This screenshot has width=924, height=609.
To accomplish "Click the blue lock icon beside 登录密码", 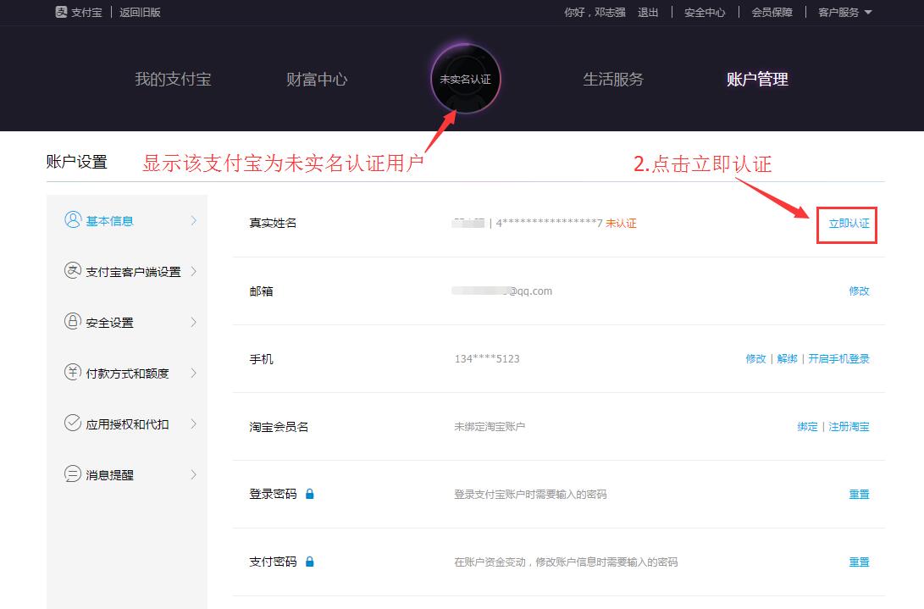I will pyautogui.click(x=310, y=494).
